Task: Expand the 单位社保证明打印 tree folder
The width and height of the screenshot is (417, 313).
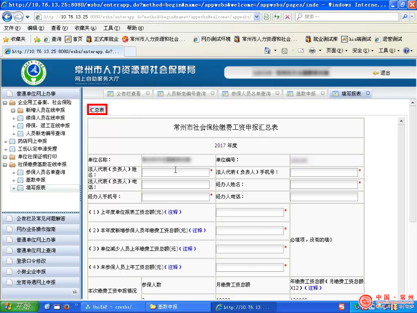Action: [5, 157]
